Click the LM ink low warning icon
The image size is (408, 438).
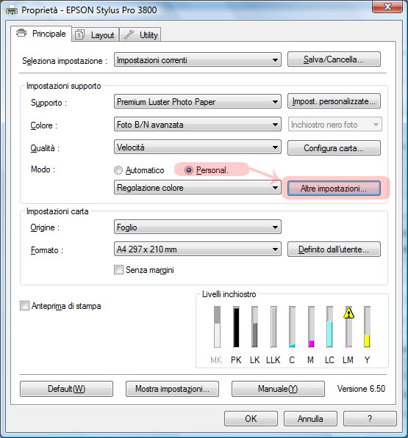348,313
